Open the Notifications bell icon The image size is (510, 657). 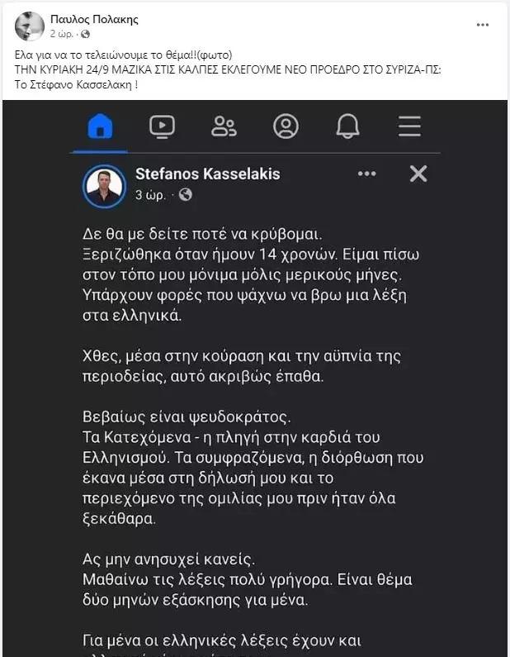point(347,126)
